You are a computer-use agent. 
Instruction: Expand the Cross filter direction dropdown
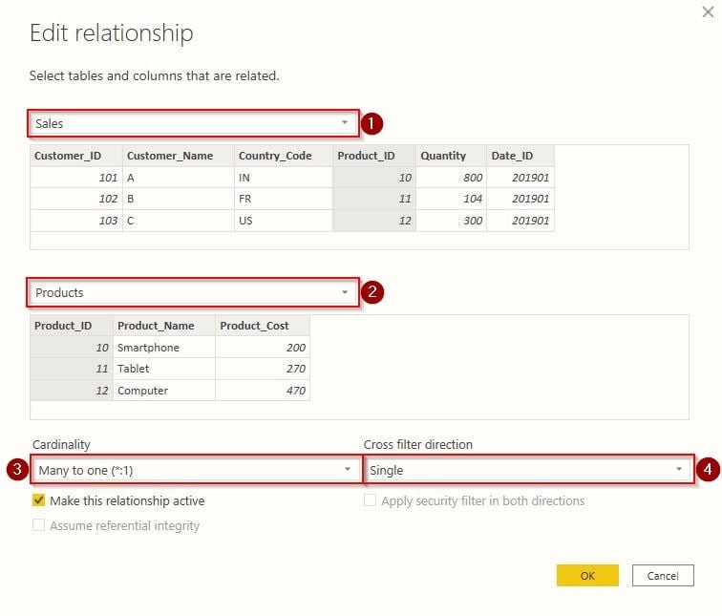528,470
